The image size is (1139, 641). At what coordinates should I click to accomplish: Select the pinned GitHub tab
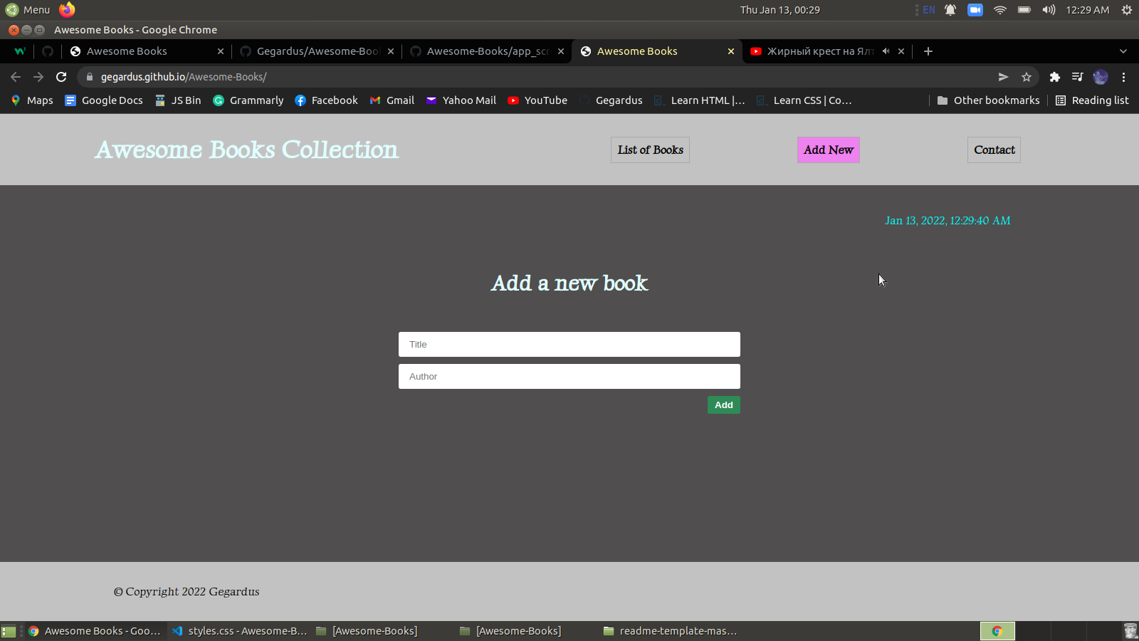point(48,51)
